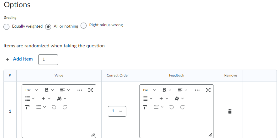Delete item 1 with the trash icon
280x138 pixels.
coord(230,111)
